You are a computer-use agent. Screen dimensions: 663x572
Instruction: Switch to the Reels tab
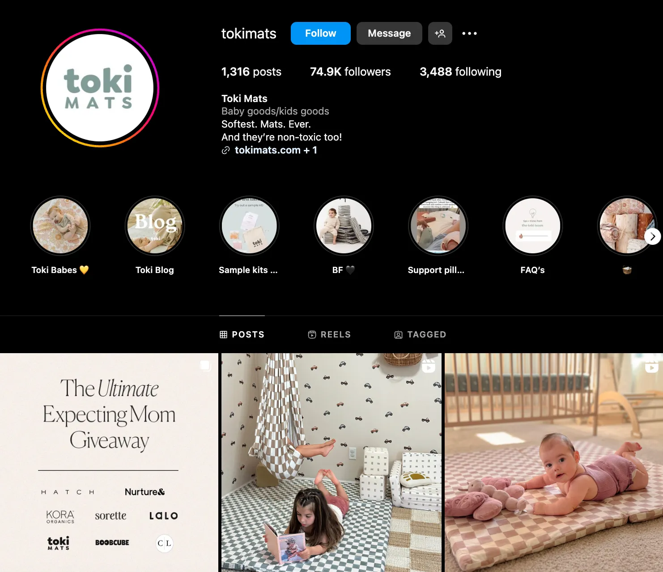(329, 334)
